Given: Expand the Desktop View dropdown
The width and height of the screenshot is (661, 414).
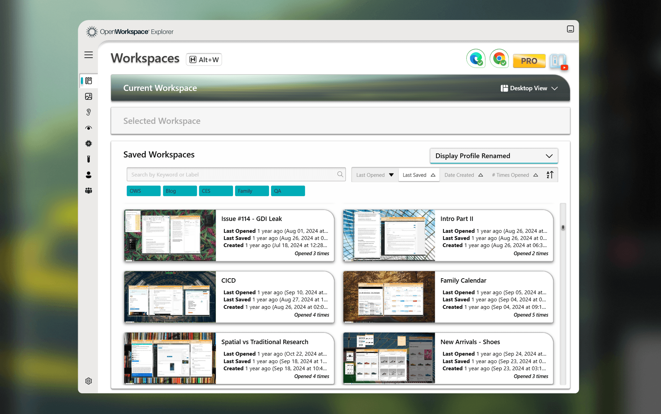Looking at the screenshot, I should (529, 88).
